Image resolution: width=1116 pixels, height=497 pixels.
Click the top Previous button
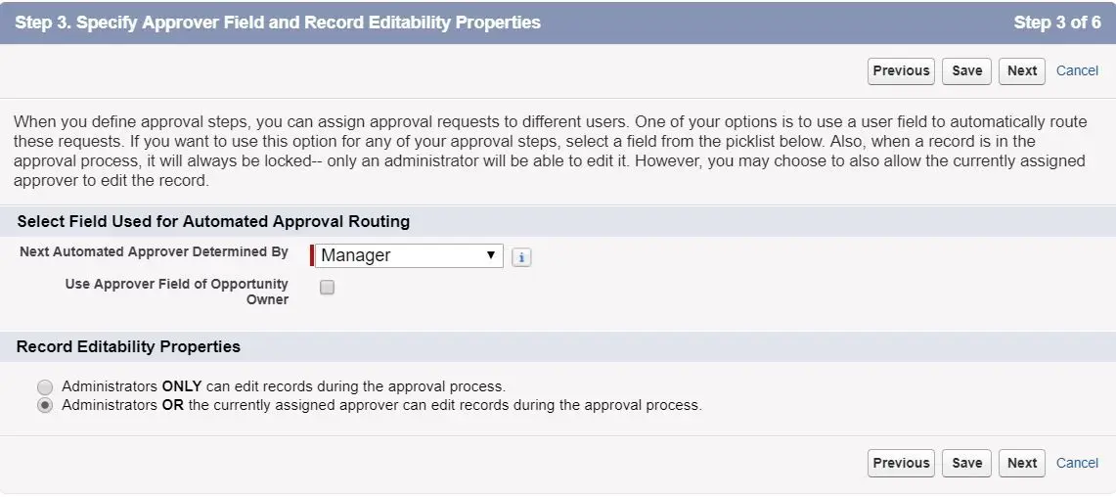[901, 71]
